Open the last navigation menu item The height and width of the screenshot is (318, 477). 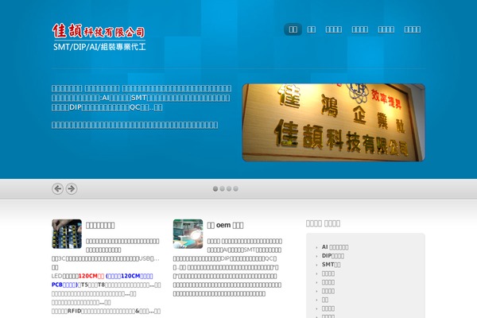tap(412, 29)
